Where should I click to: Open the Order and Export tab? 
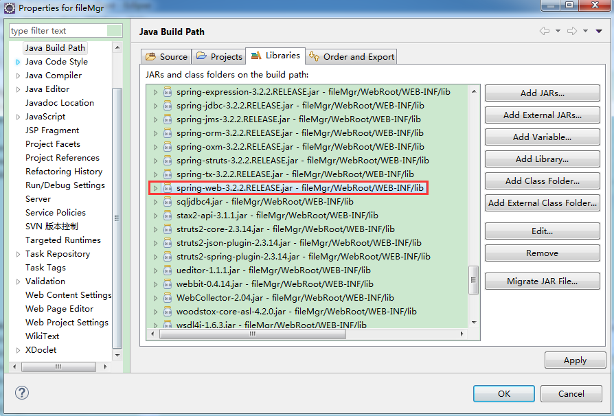[351, 57]
